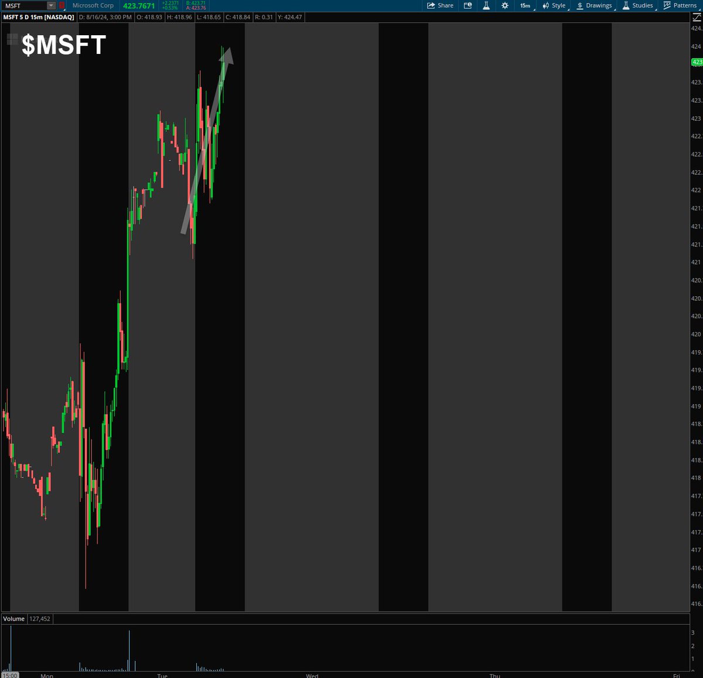
Task: Click the bid price B: 423.71
Action: click(x=196, y=3)
